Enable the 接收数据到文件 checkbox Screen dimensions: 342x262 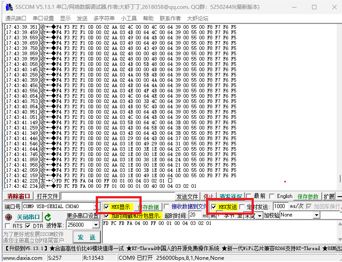(x=166, y=206)
